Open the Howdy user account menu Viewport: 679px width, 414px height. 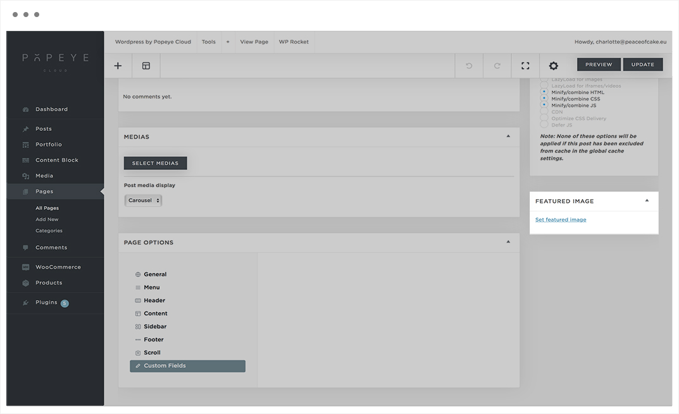point(620,42)
